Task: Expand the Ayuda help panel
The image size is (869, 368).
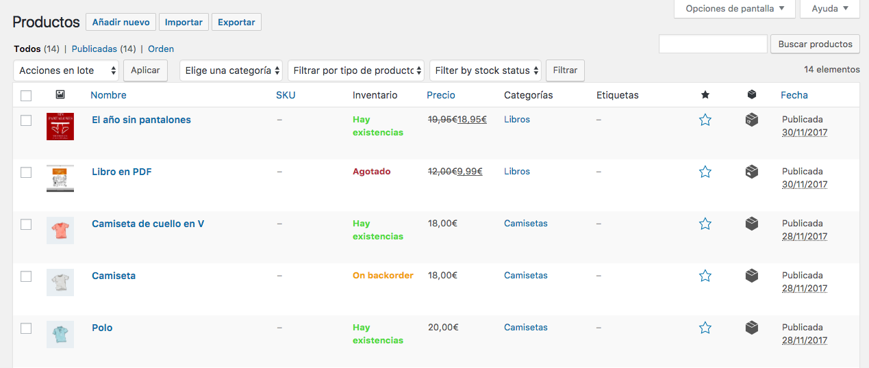Action: (x=830, y=9)
